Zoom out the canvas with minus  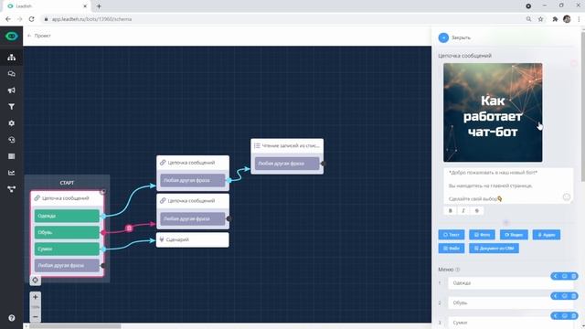point(35,317)
